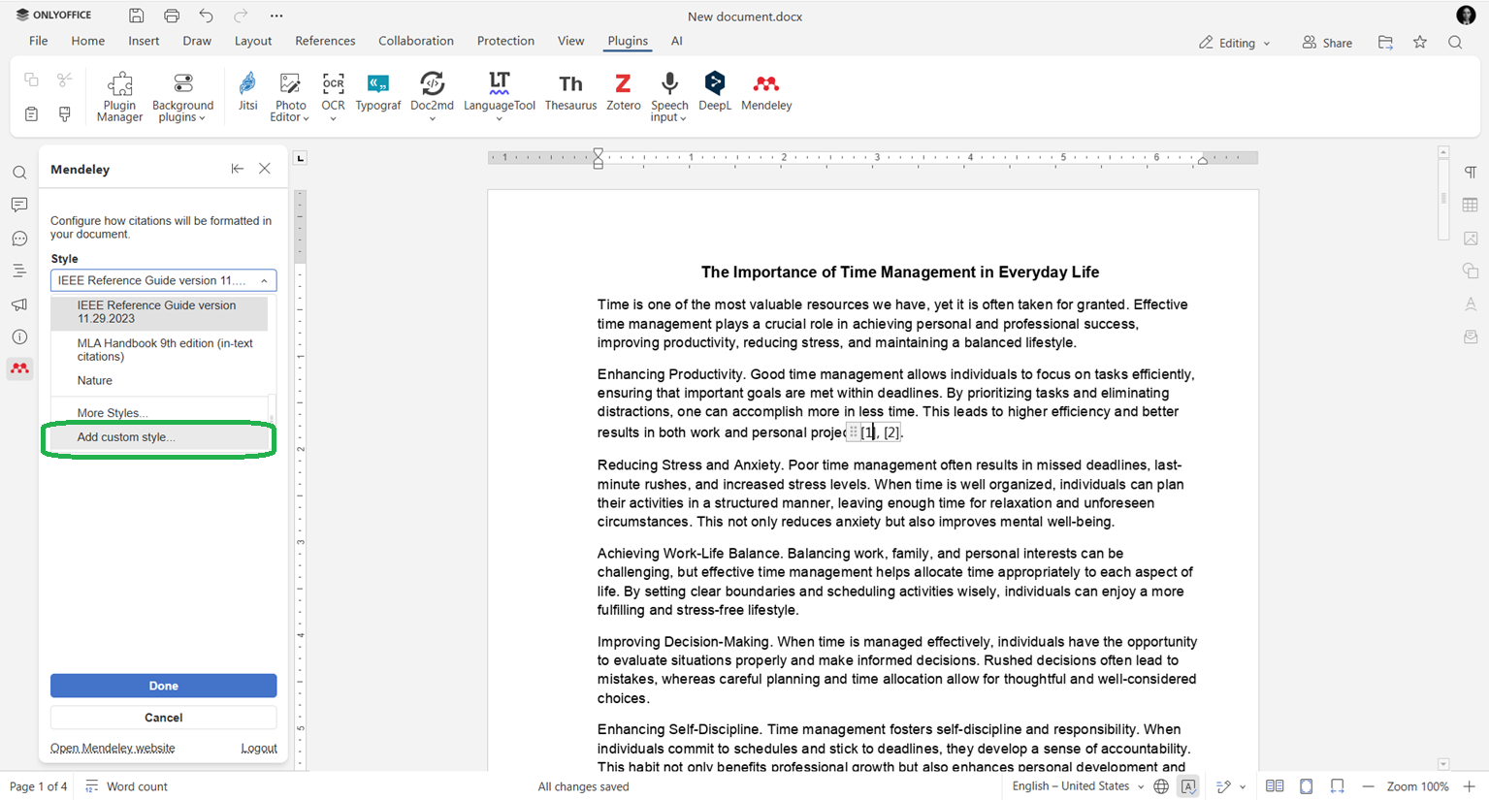Close the Mendeley panel
The width and height of the screenshot is (1489, 800).
tap(265, 169)
